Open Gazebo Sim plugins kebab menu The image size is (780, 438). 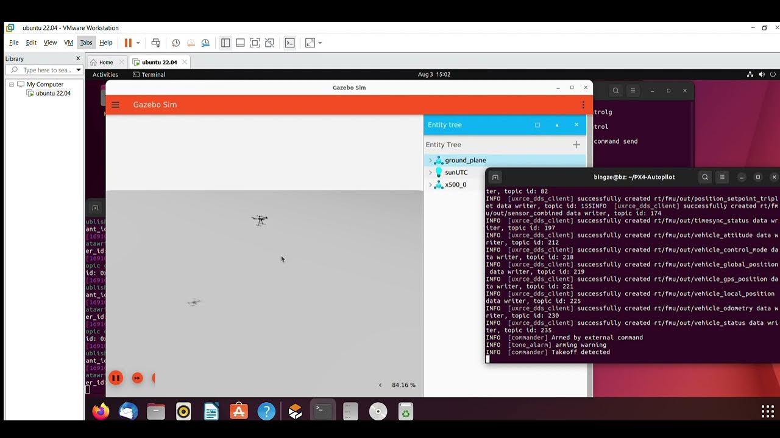click(x=583, y=105)
